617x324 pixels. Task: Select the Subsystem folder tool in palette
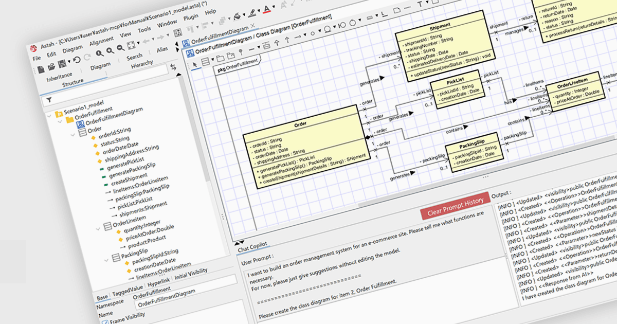point(231,55)
